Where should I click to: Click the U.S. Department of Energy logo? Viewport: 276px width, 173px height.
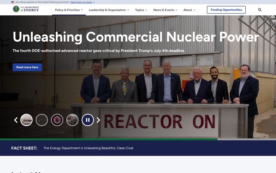coord(26,9)
